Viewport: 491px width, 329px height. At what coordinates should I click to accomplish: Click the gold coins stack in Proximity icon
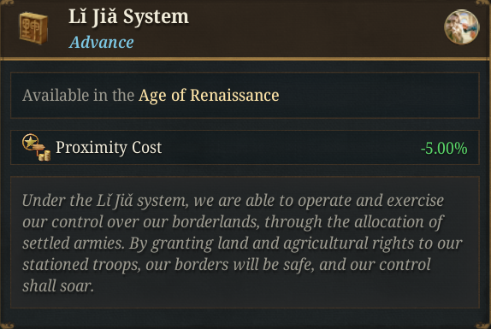[44, 156]
